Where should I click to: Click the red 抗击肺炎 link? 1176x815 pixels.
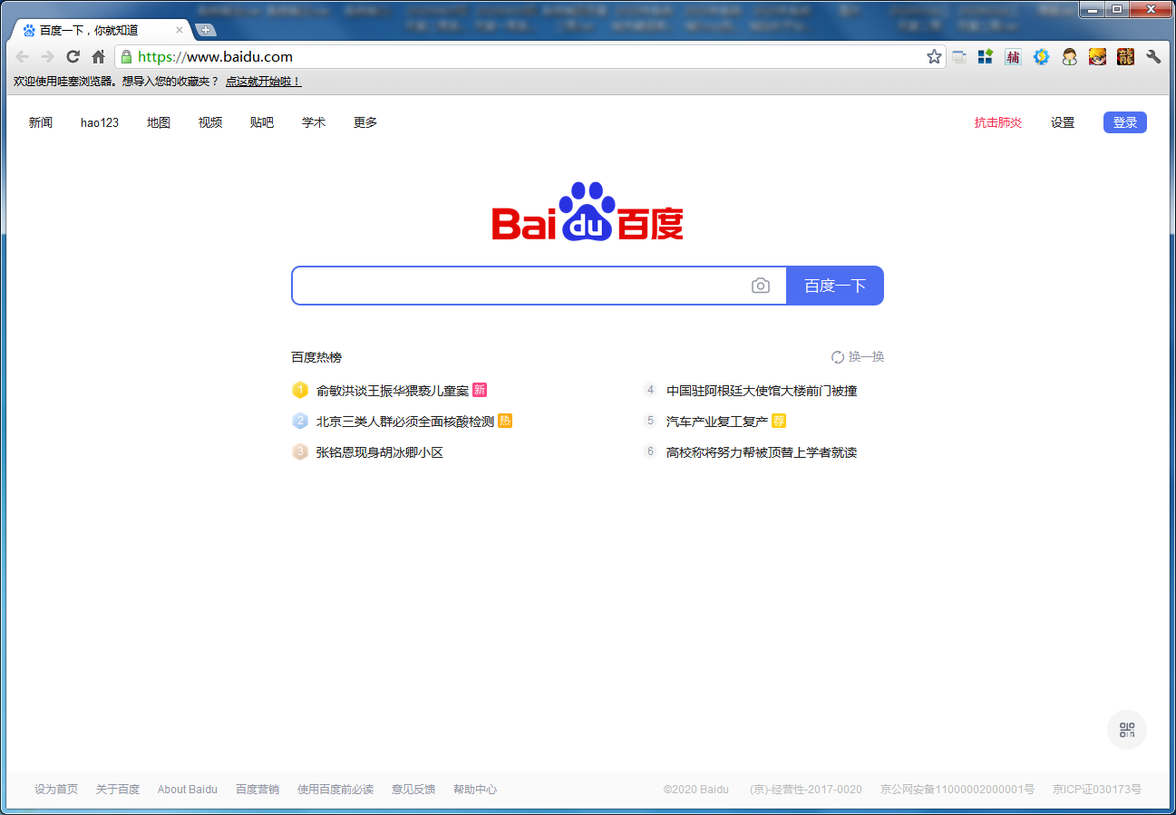998,122
